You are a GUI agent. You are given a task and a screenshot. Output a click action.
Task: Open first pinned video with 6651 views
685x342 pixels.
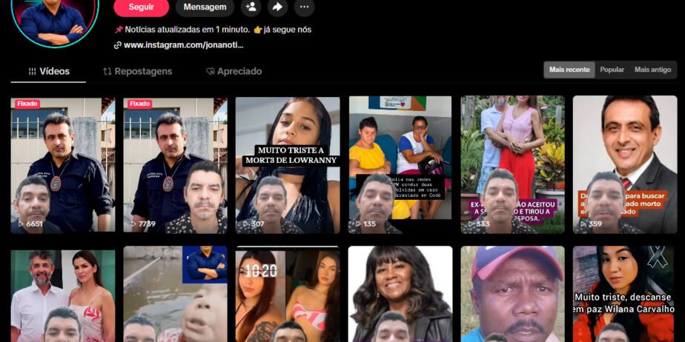pyautogui.click(x=63, y=165)
